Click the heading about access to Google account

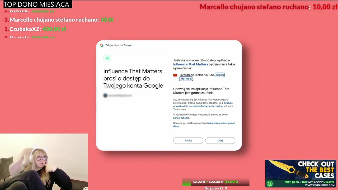[133, 78]
